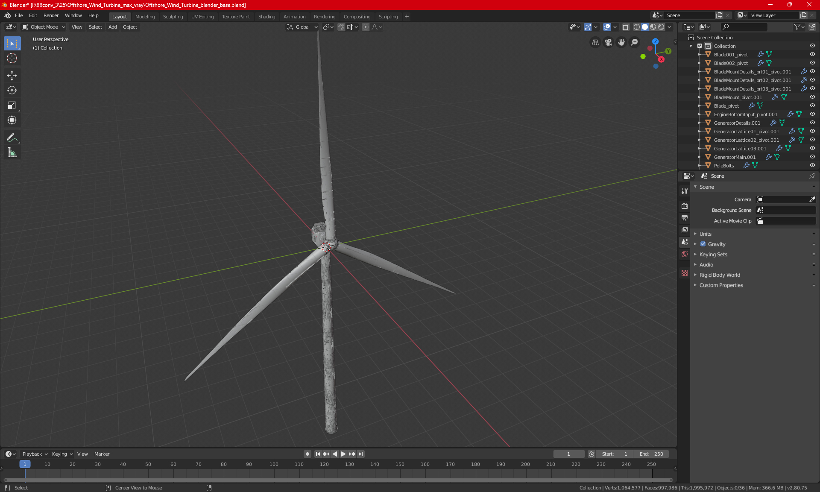Screen dimensions: 820x492
Task: Hide Blade001_pivot in the outliner
Action: click(812, 55)
